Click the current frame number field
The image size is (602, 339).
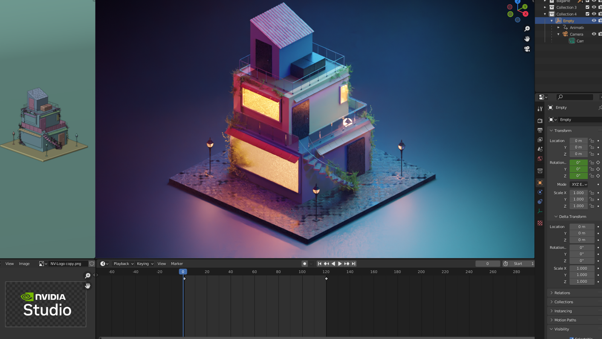pyautogui.click(x=488, y=264)
